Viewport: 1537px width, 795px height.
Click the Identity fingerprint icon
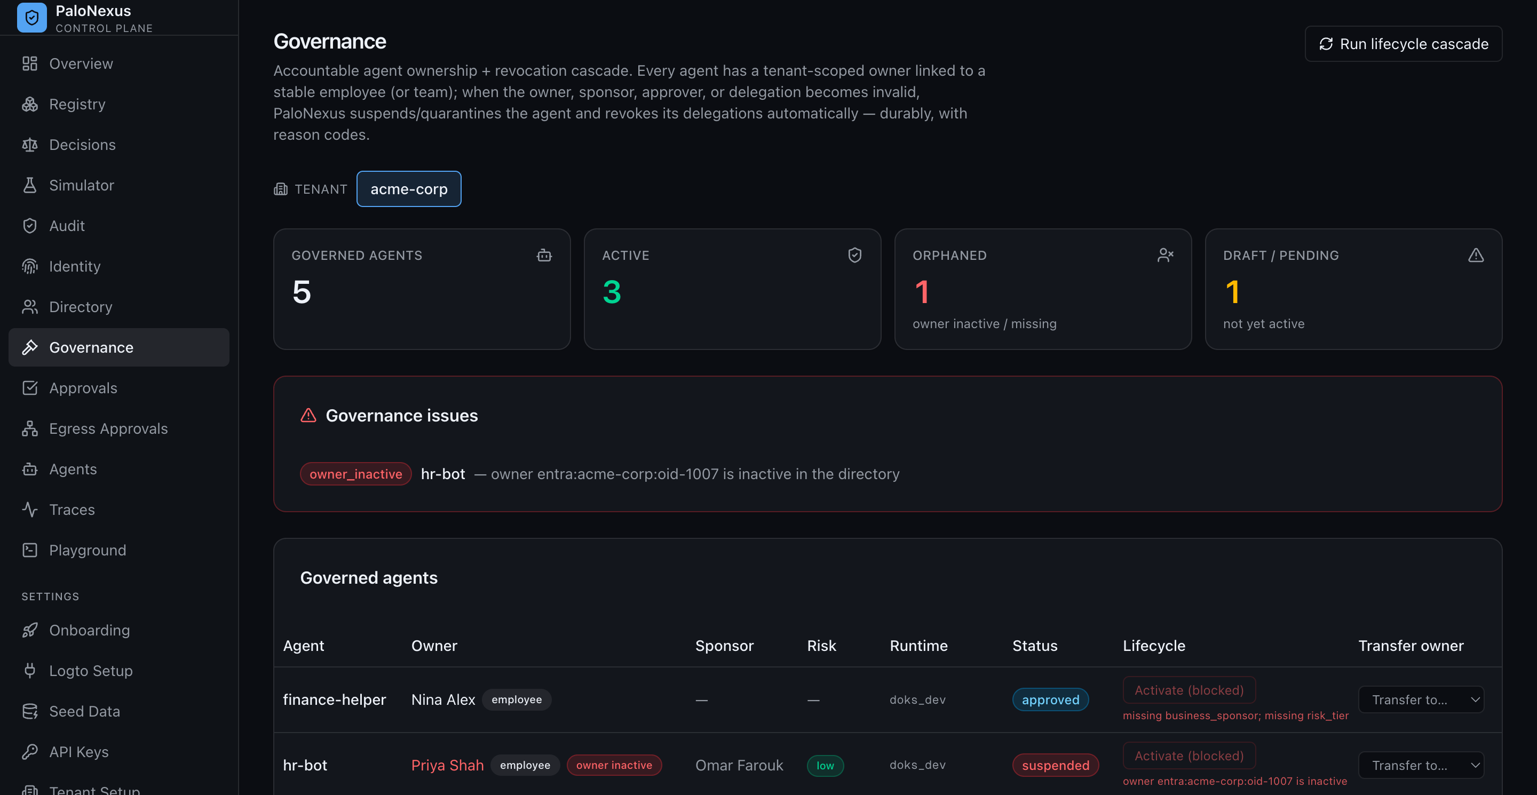click(x=30, y=266)
